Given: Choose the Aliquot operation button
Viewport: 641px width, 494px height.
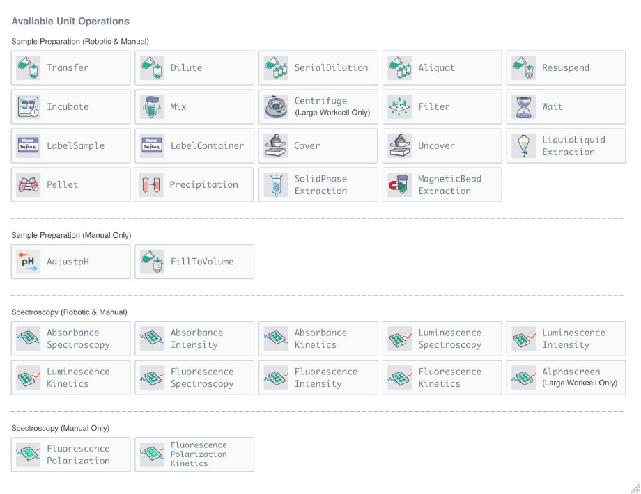Looking at the screenshot, I should (442, 68).
